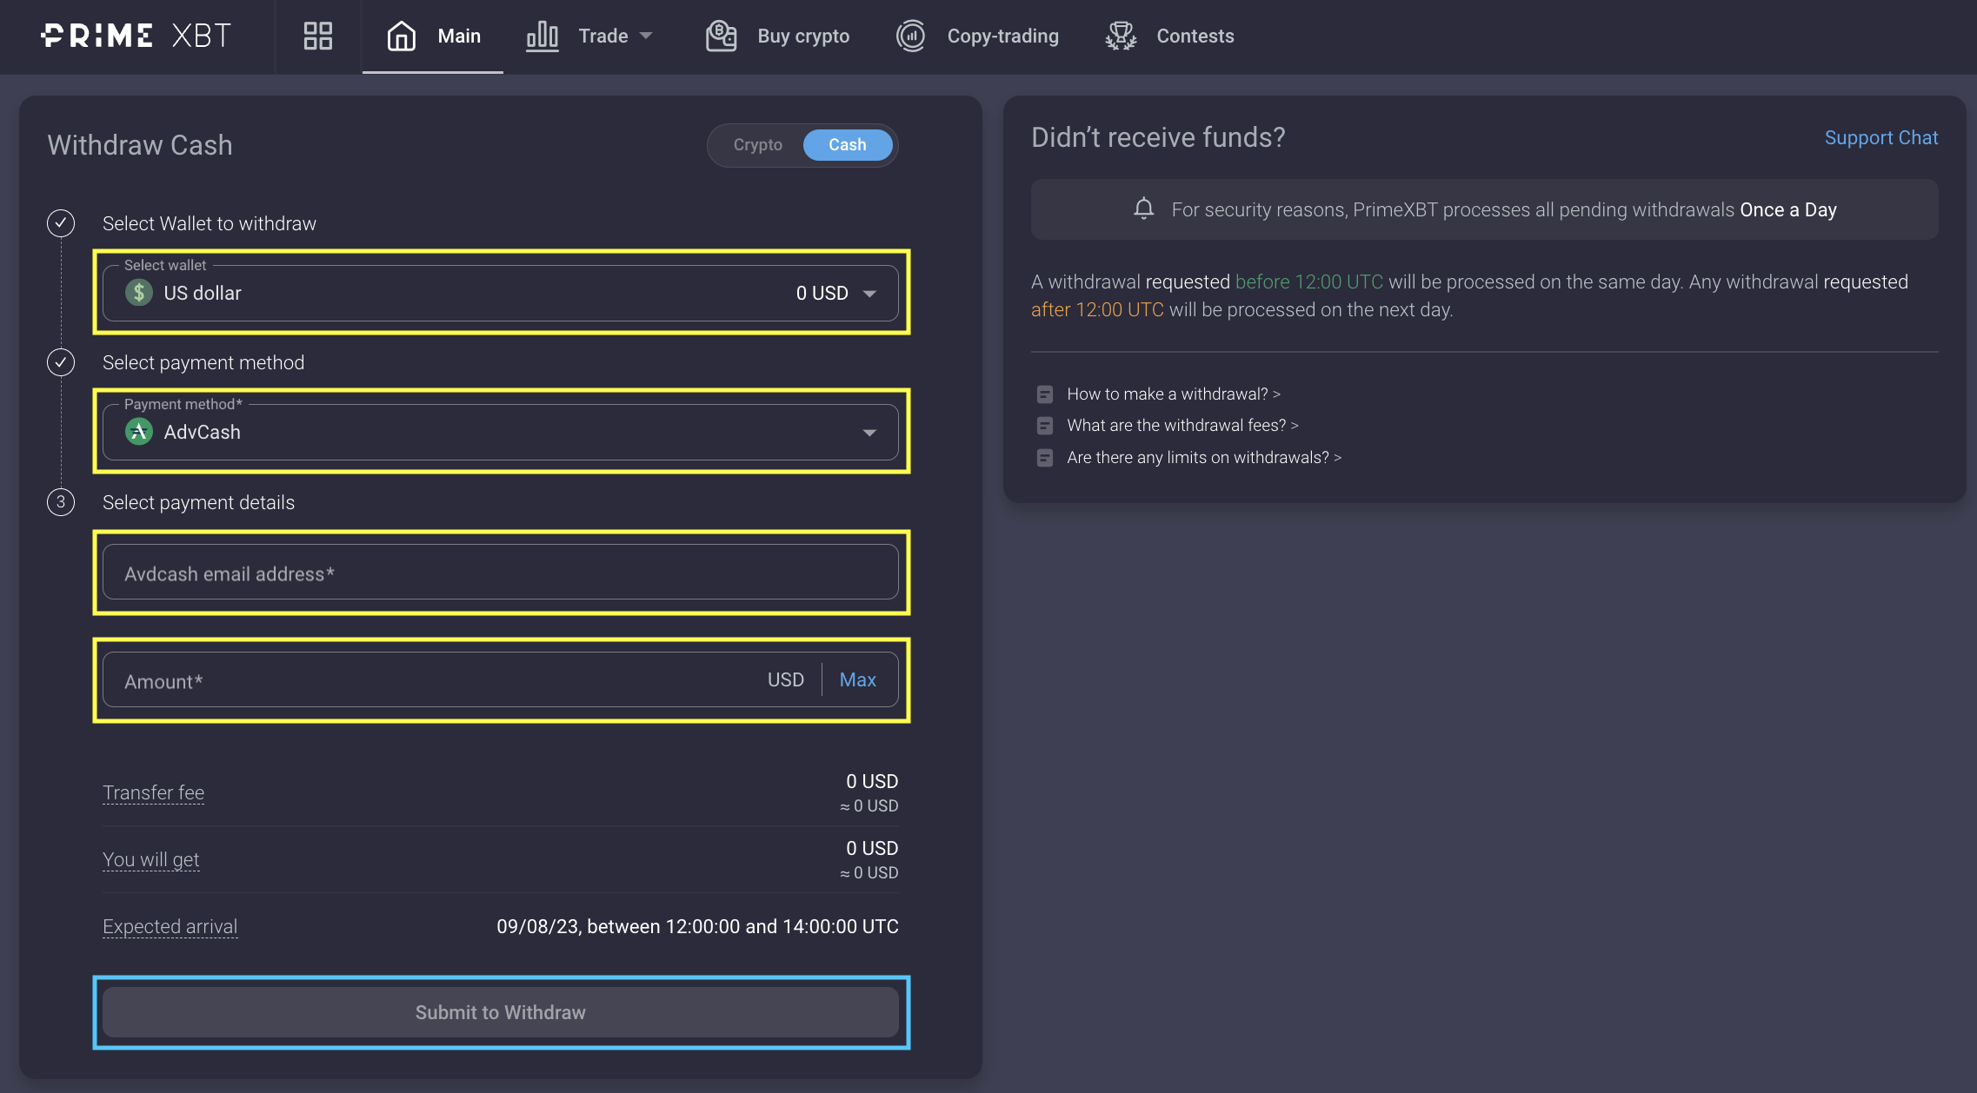Open the AdvCash payment method dropdown

pos(869,433)
